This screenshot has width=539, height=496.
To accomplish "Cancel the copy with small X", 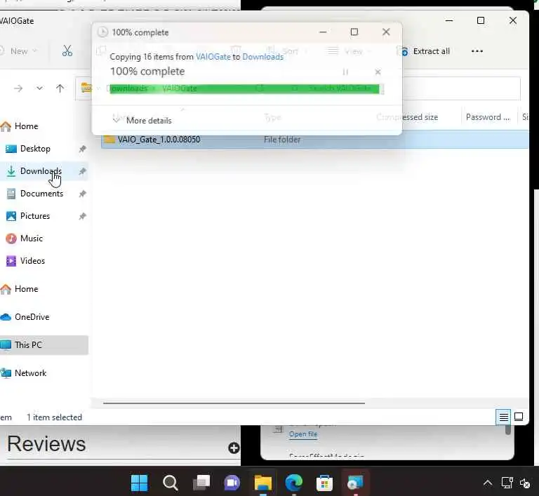I will [378, 72].
